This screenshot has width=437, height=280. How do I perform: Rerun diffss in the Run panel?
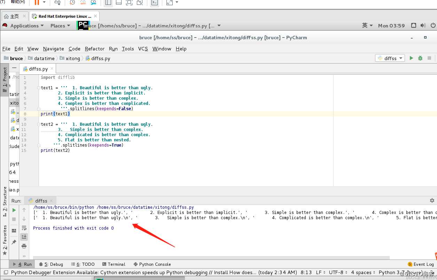tap(14, 210)
